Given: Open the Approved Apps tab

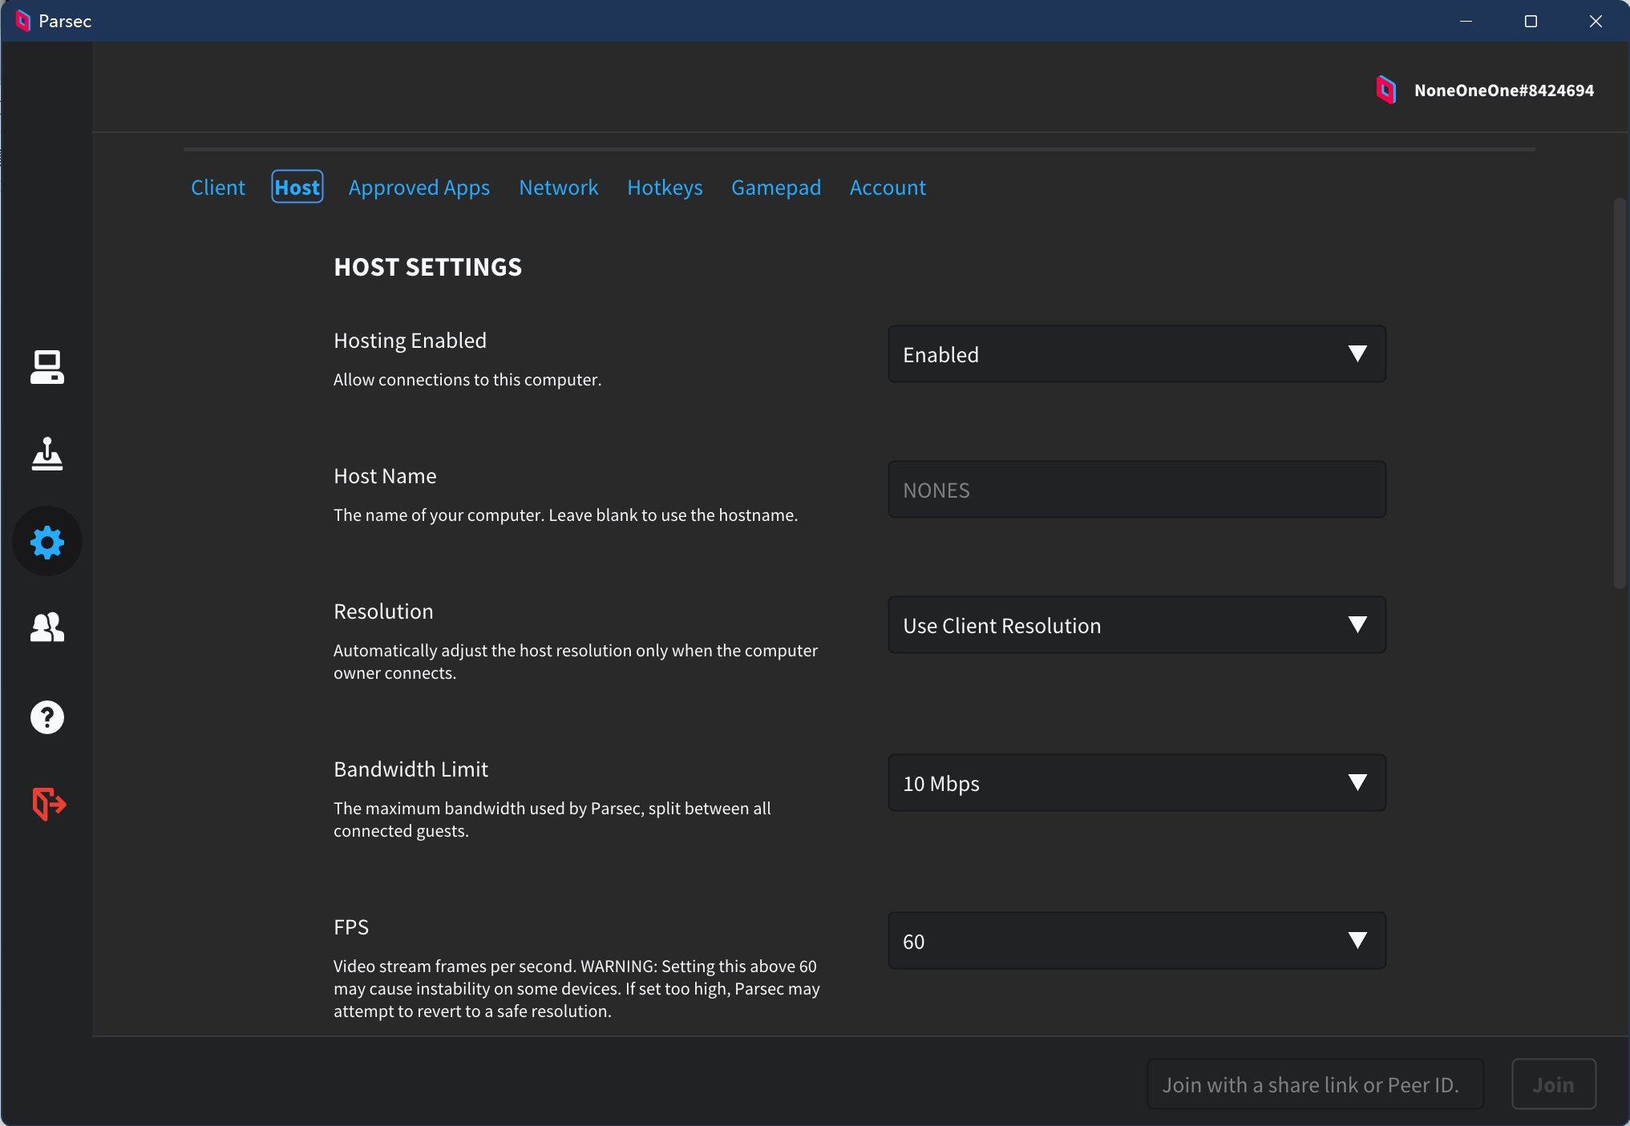Looking at the screenshot, I should 419,188.
